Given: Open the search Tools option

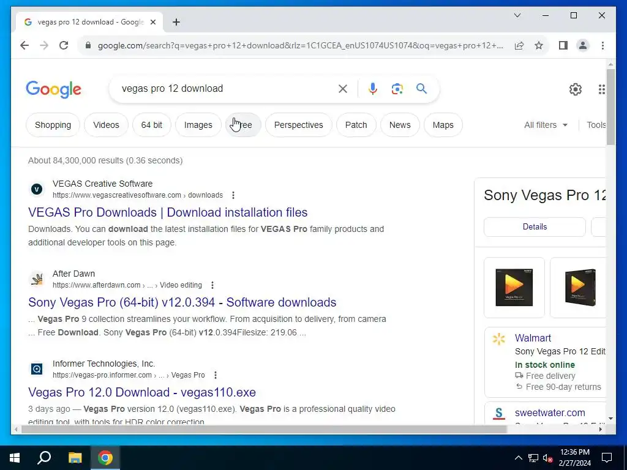Looking at the screenshot, I should point(596,125).
